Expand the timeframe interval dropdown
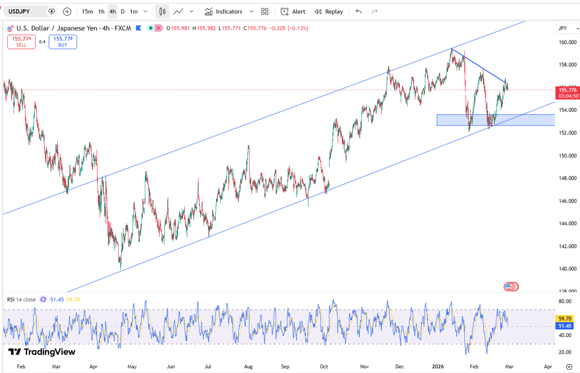 [145, 12]
